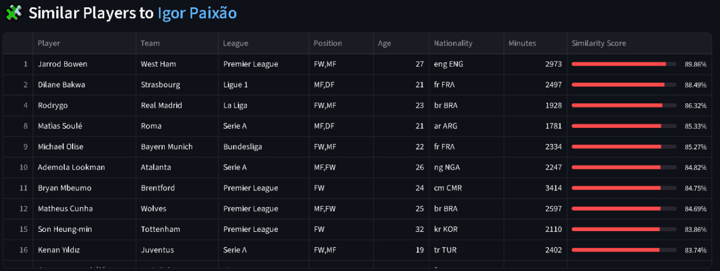
Task: Select the Bayern Munich team cell
Action: coord(166,146)
